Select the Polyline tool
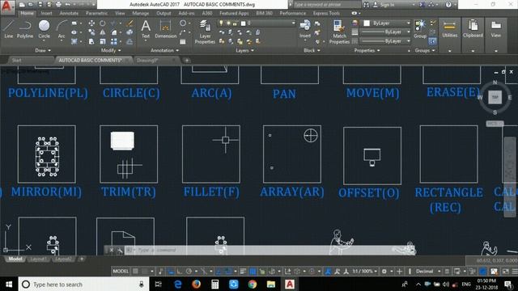This screenshot has width=518, height=291. tap(25, 29)
